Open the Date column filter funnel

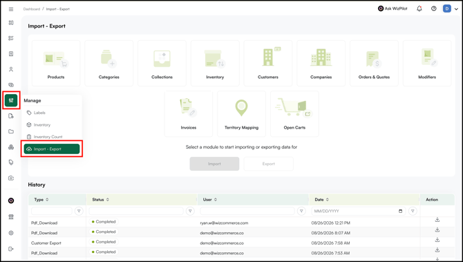[x=413, y=211]
